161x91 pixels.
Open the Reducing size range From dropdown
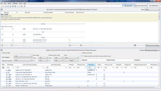pyautogui.click(x=58, y=58)
